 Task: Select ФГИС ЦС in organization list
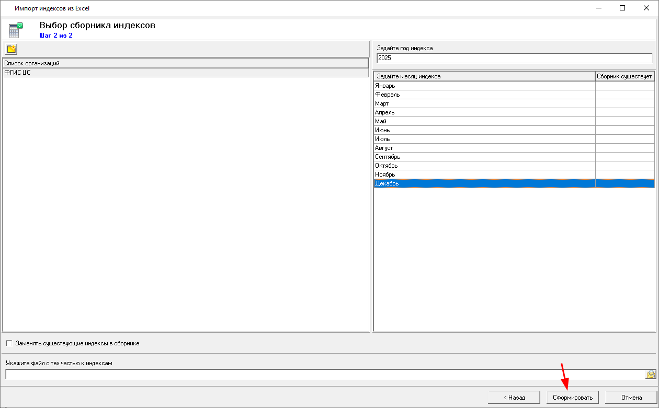click(18, 73)
